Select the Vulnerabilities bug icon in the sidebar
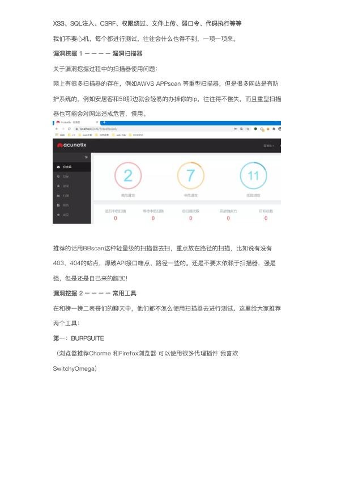Image resolution: width=337 pixels, height=478 pixels. (58, 186)
